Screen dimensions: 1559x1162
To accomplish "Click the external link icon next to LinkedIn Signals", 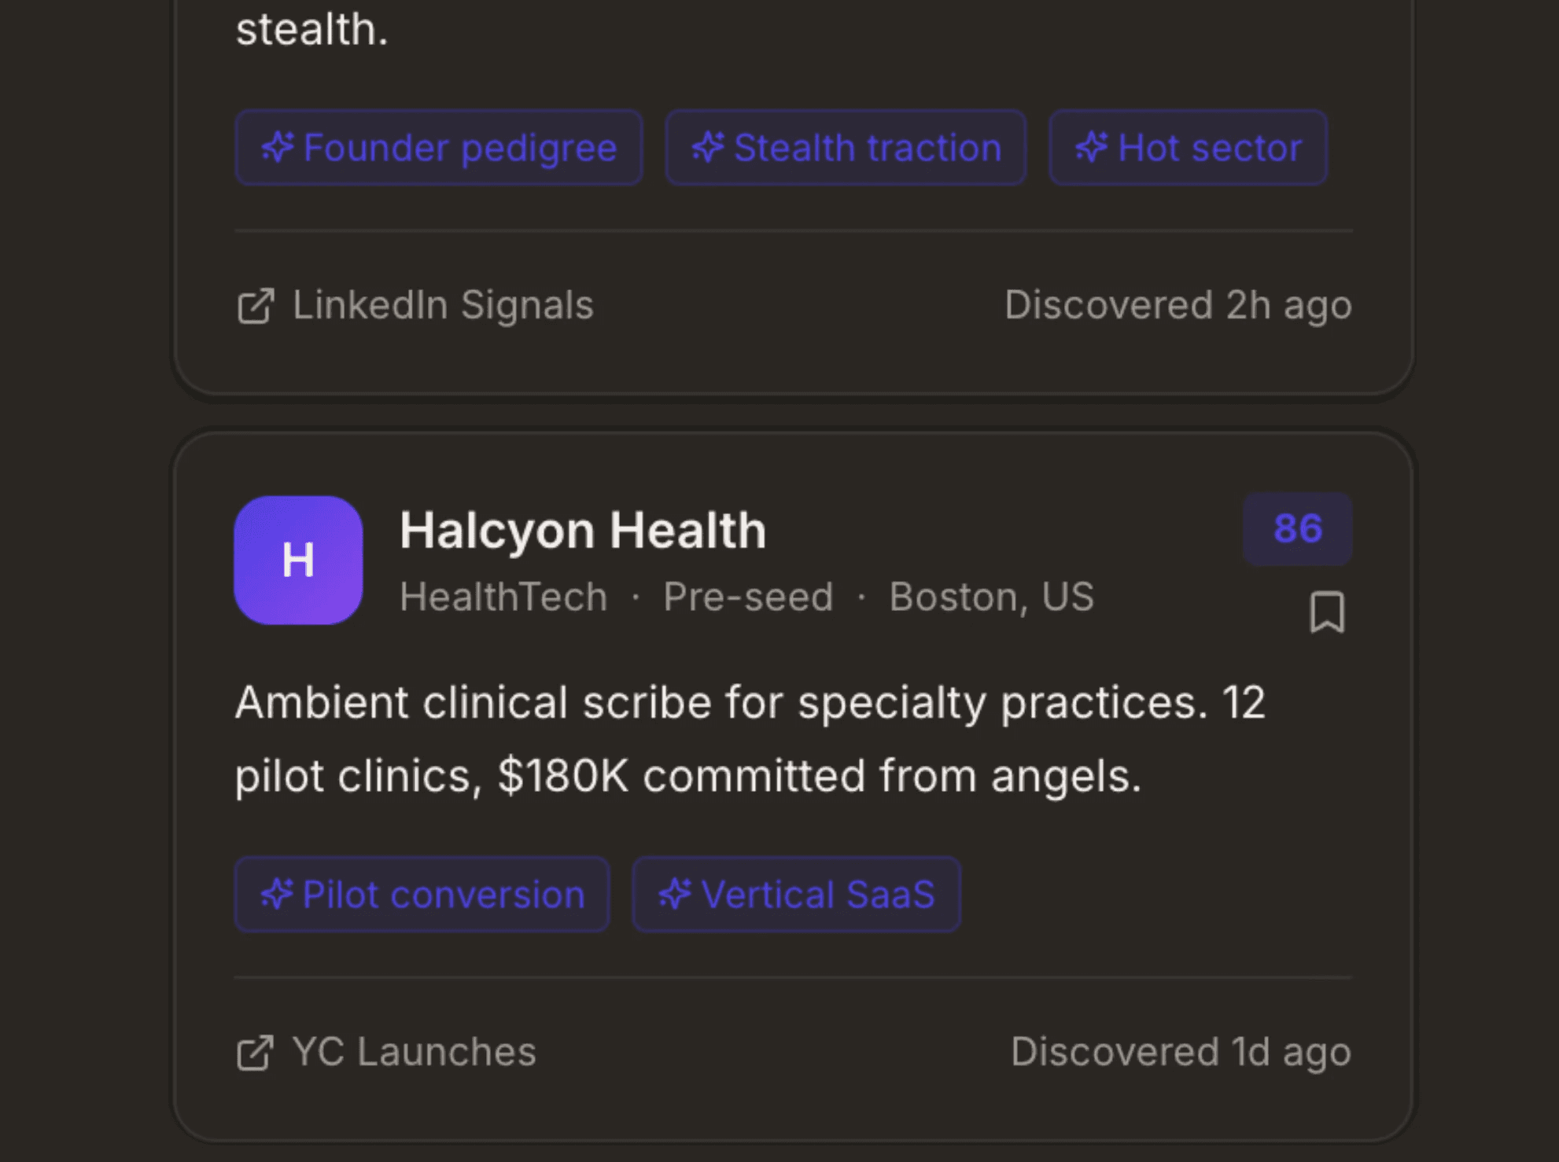I will click(x=256, y=305).
